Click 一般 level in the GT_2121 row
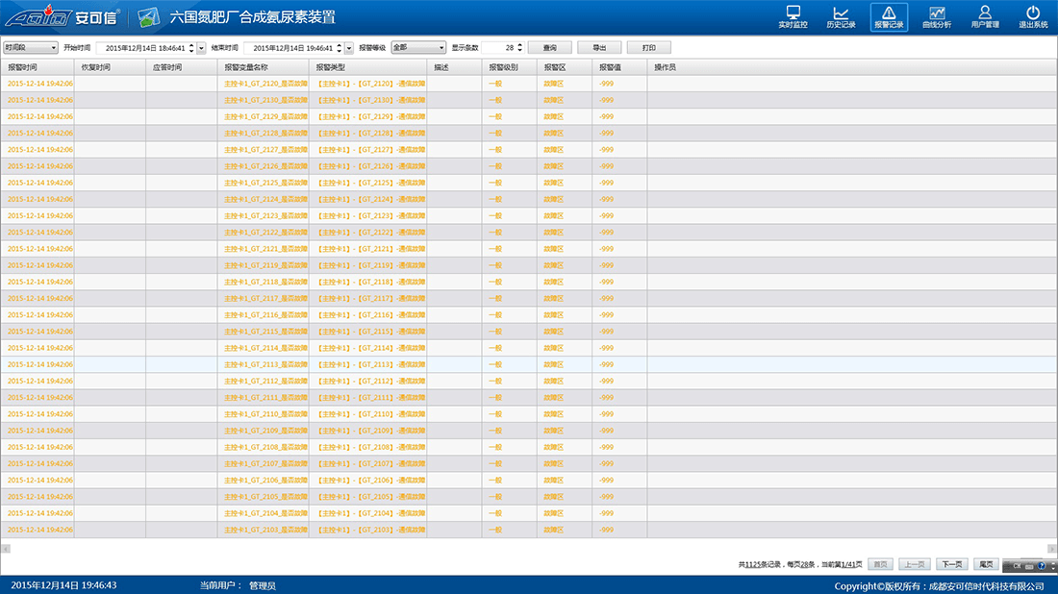This screenshot has width=1058, height=594. pyautogui.click(x=495, y=249)
